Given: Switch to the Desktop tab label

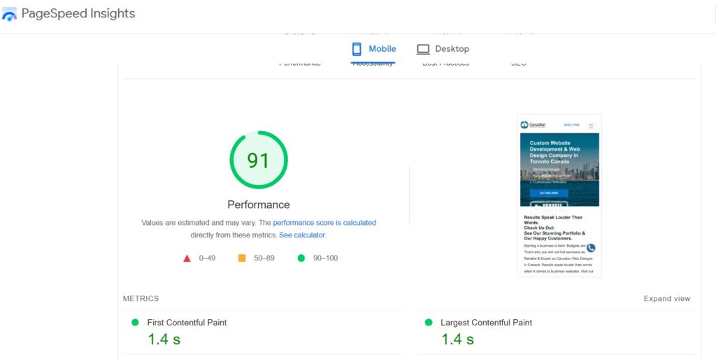Looking at the screenshot, I should pyautogui.click(x=452, y=49).
